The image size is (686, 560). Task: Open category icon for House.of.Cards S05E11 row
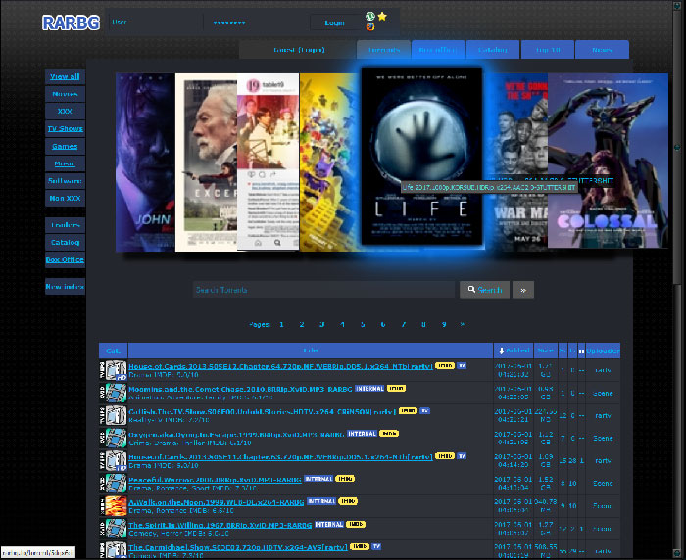coord(113,461)
